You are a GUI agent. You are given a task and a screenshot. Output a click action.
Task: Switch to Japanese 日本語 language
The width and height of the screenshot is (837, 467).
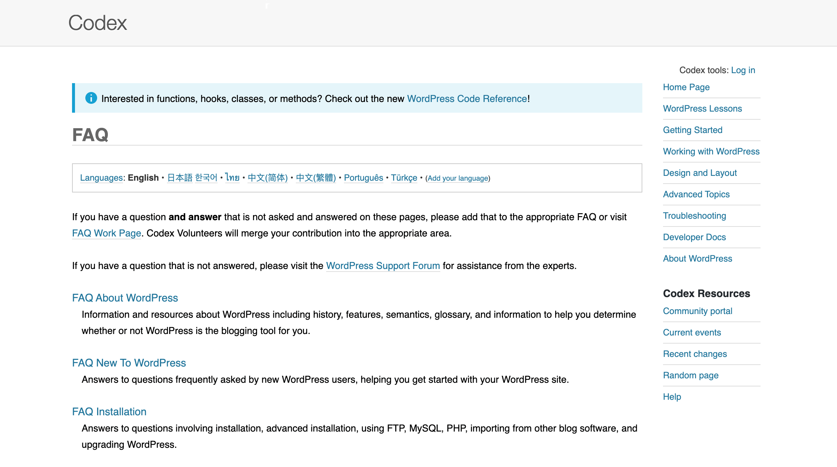coord(180,178)
